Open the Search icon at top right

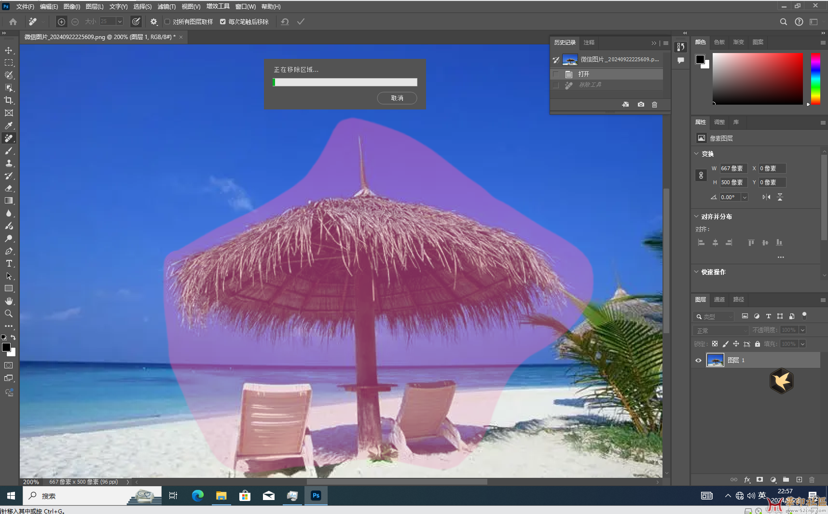point(784,22)
